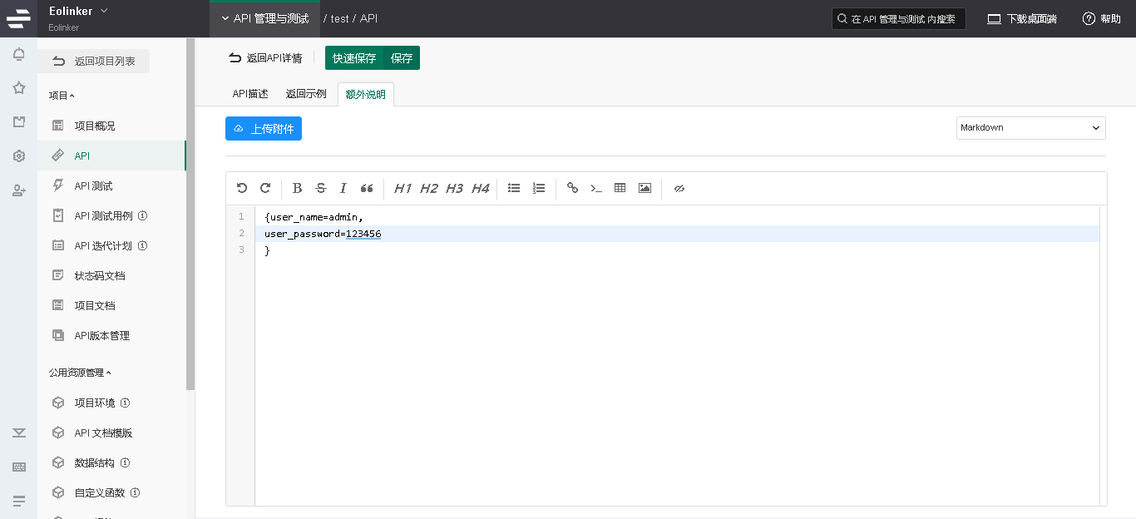Apply bold formatting in the editor
1136x519 pixels.
point(298,188)
